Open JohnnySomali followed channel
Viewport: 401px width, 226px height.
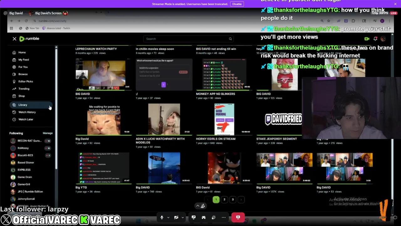coord(26,199)
